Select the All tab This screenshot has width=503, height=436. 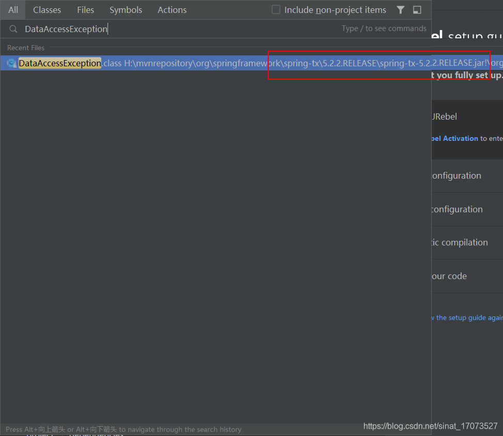point(12,9)
